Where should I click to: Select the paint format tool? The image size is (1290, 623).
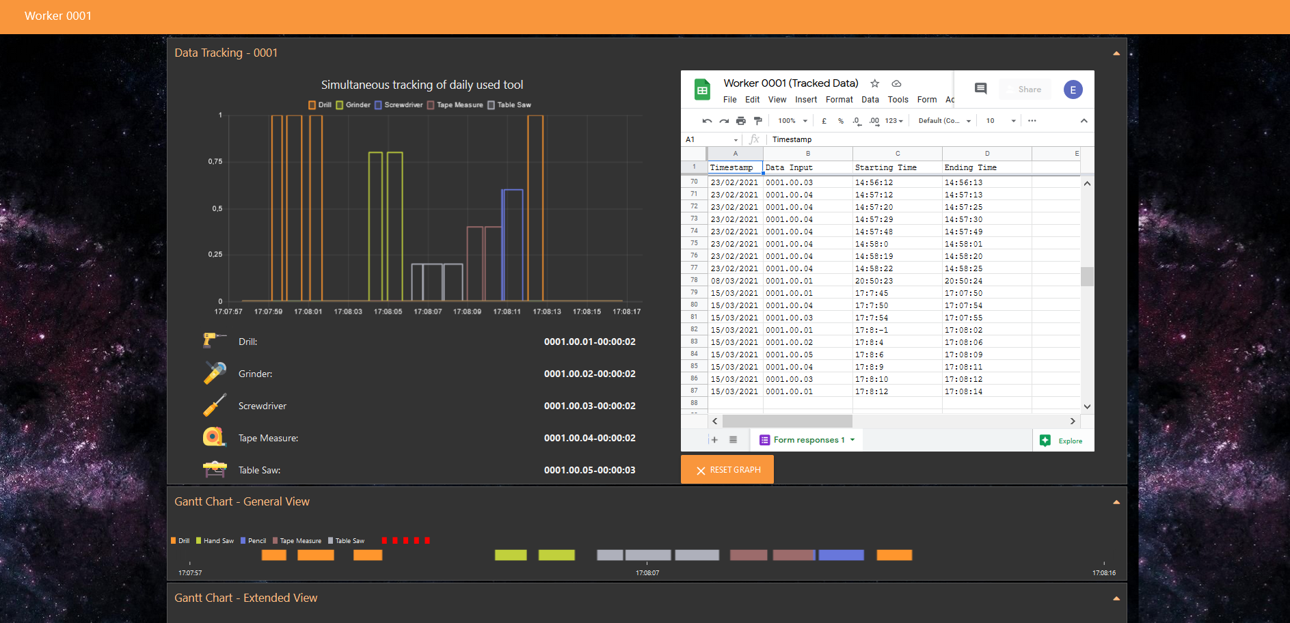tap(757, 121)
